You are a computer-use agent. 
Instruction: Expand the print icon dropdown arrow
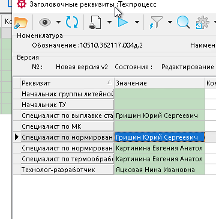tap(109, 22)
